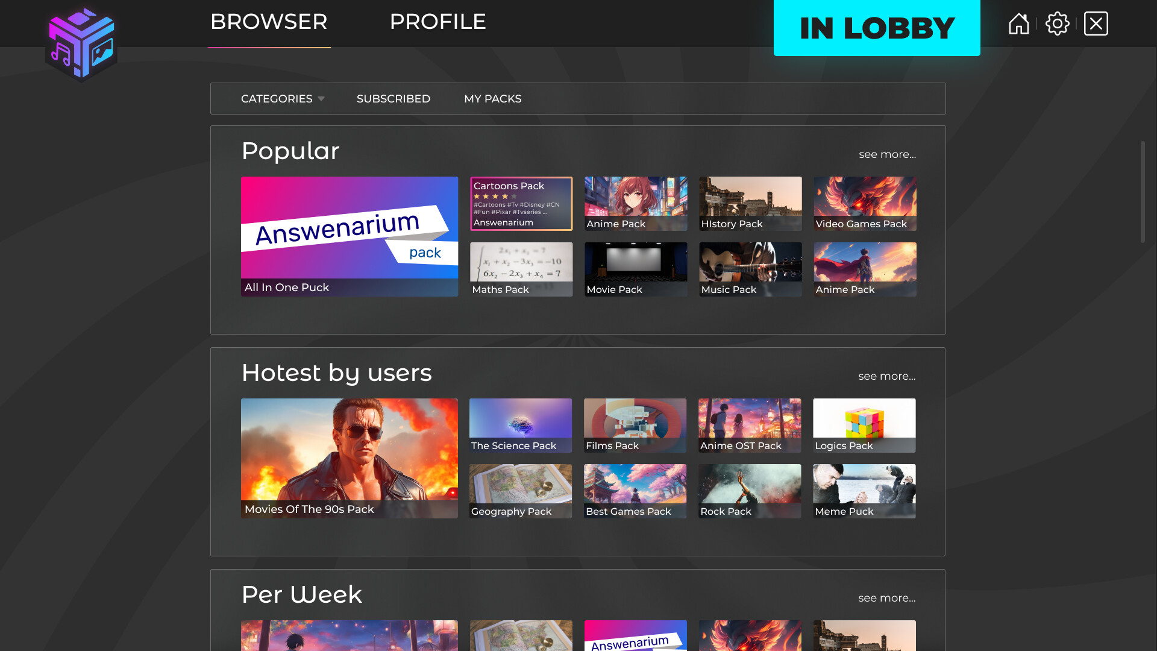Click see more in Hotest by users
Viewport: 1157px width, 651px height.
point(886,376)
